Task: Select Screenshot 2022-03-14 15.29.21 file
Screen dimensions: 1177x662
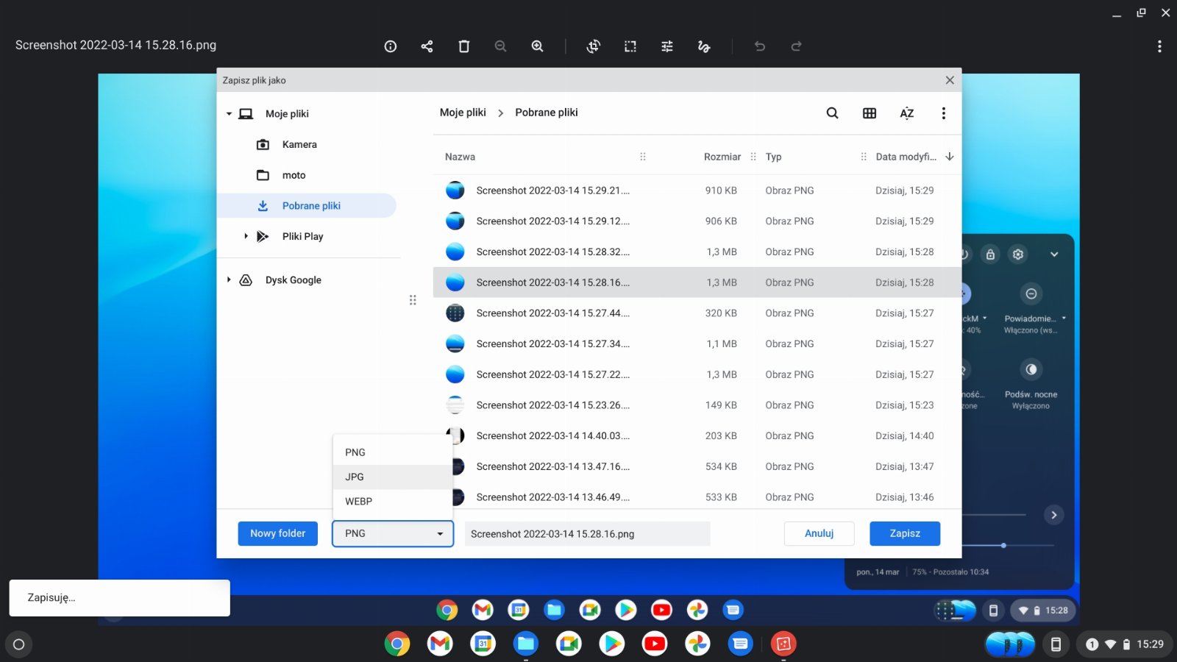Action: pyautogui.click(x=697, y=191)
